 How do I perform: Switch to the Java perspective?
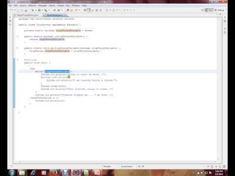click(x=209, y=10)
